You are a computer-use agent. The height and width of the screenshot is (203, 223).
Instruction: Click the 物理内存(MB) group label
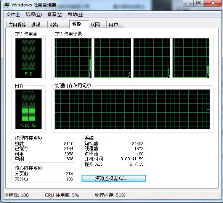(28, 138)
